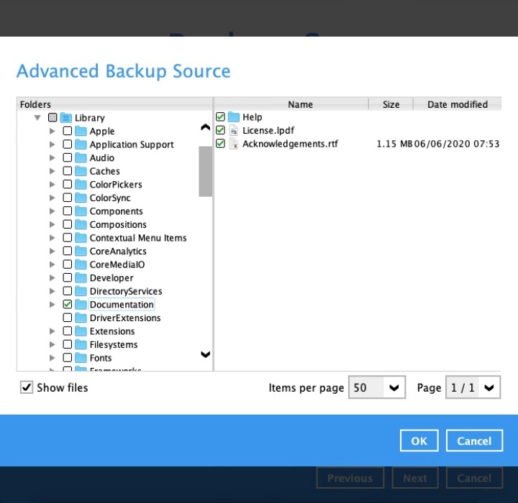Check the Application Support checkbox

pos(68,144)
